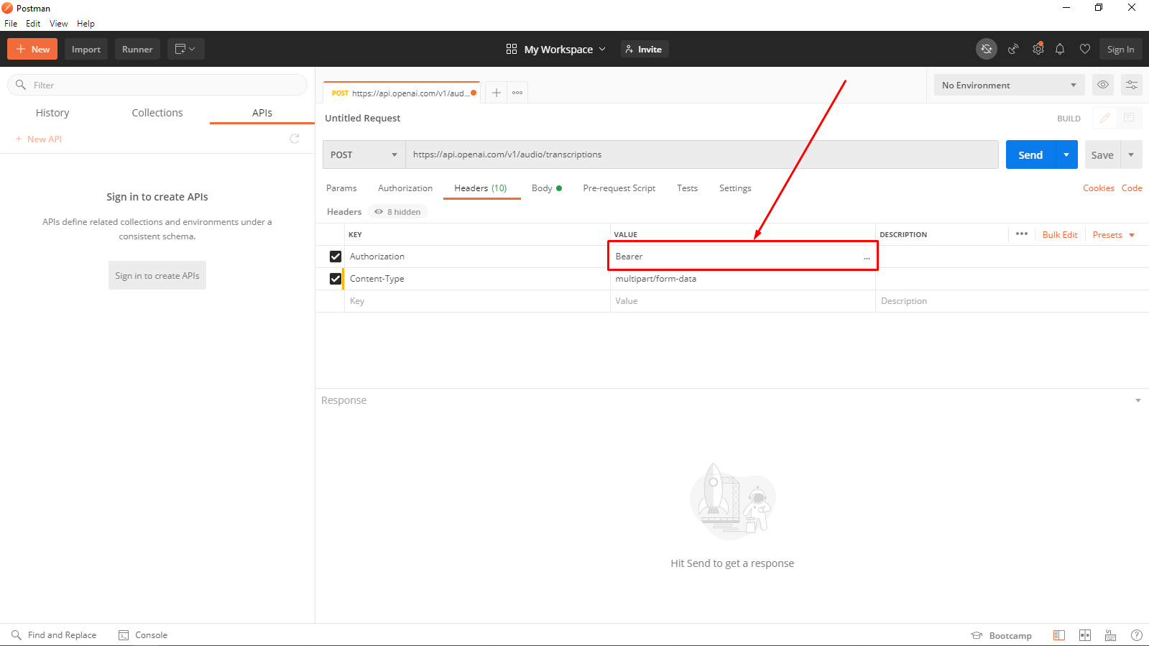Open the Send button dropdown arrow
The height and width of the screenshot is (646, 1149).
pos(1066,154)
